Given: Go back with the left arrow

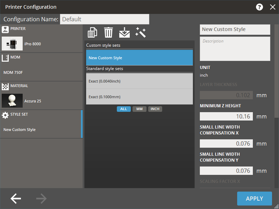Looking at the screenshot, I should [16, 199].
